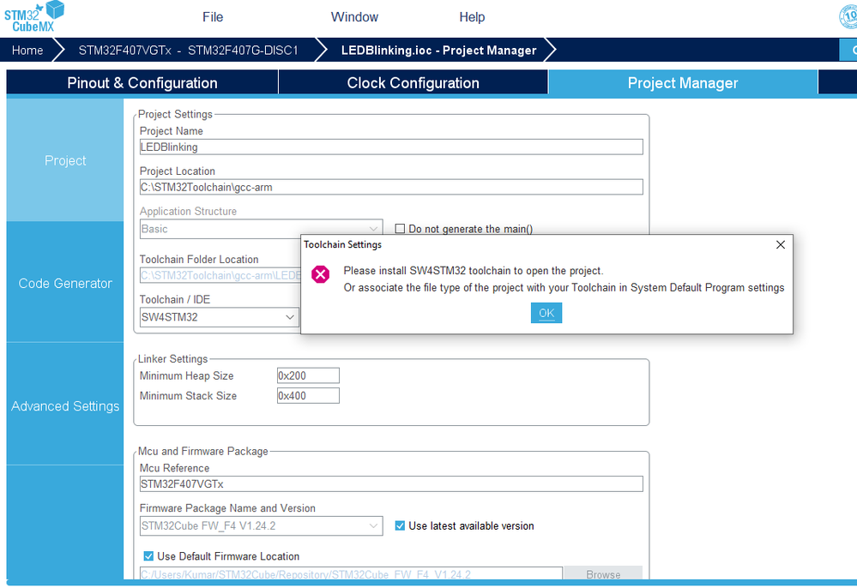Click the Project Name input field
This screenshot has width=857, height=588.
click(391, 147)
